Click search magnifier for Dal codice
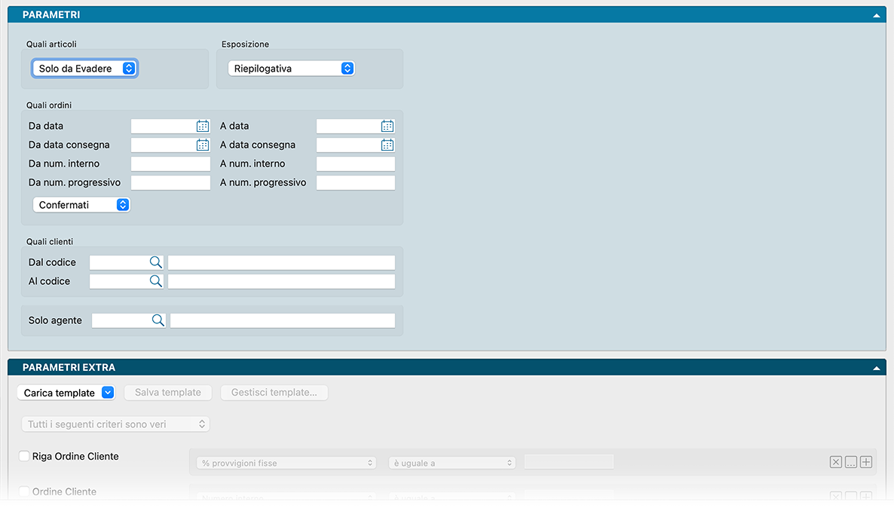The width and height of the screenshot is (894, 520). pyautogui.click(x=155, y=262)
